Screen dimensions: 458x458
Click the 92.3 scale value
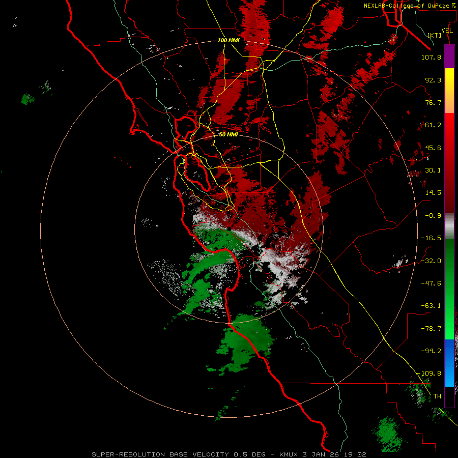[433, 80]
